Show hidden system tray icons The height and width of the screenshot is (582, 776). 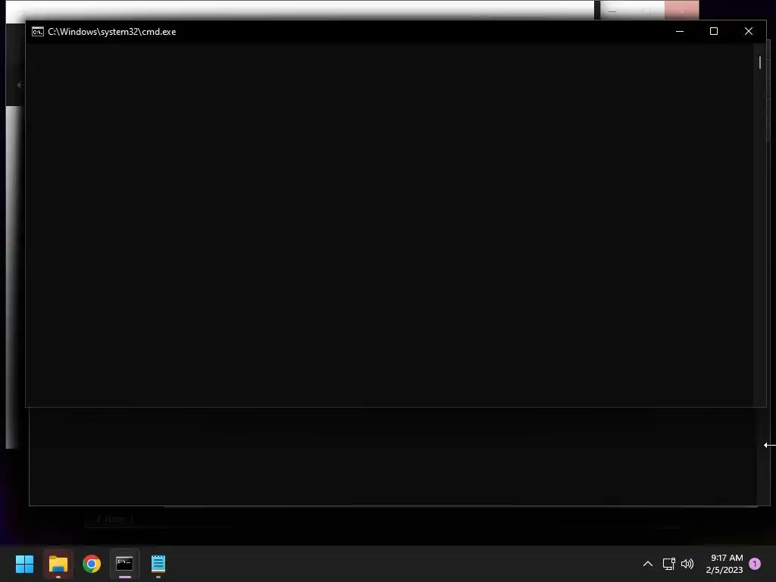[x=647, y=564]
